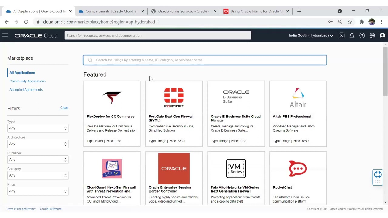Open the tab search down-arrow button
Viewport: 388px width, 218px height.
tap(340, 11)
